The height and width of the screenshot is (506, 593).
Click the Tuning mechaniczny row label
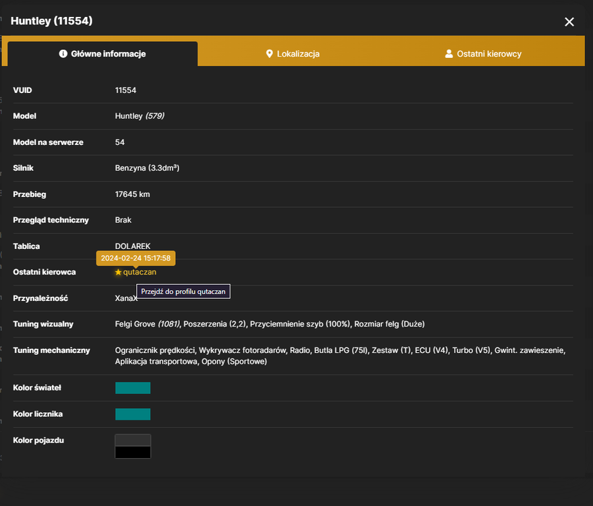pyautogui.click(x=51, y=350)
